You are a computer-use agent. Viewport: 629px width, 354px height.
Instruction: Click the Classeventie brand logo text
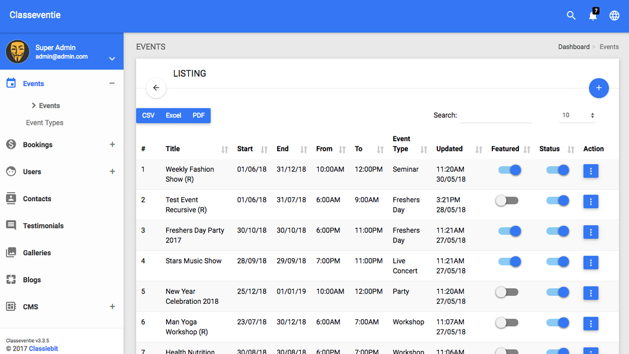click(x=35, y=15)
